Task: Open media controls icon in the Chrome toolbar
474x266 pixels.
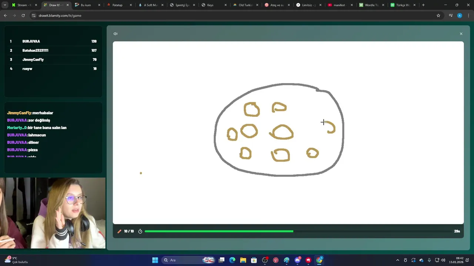Action: [x=451, y=16]
